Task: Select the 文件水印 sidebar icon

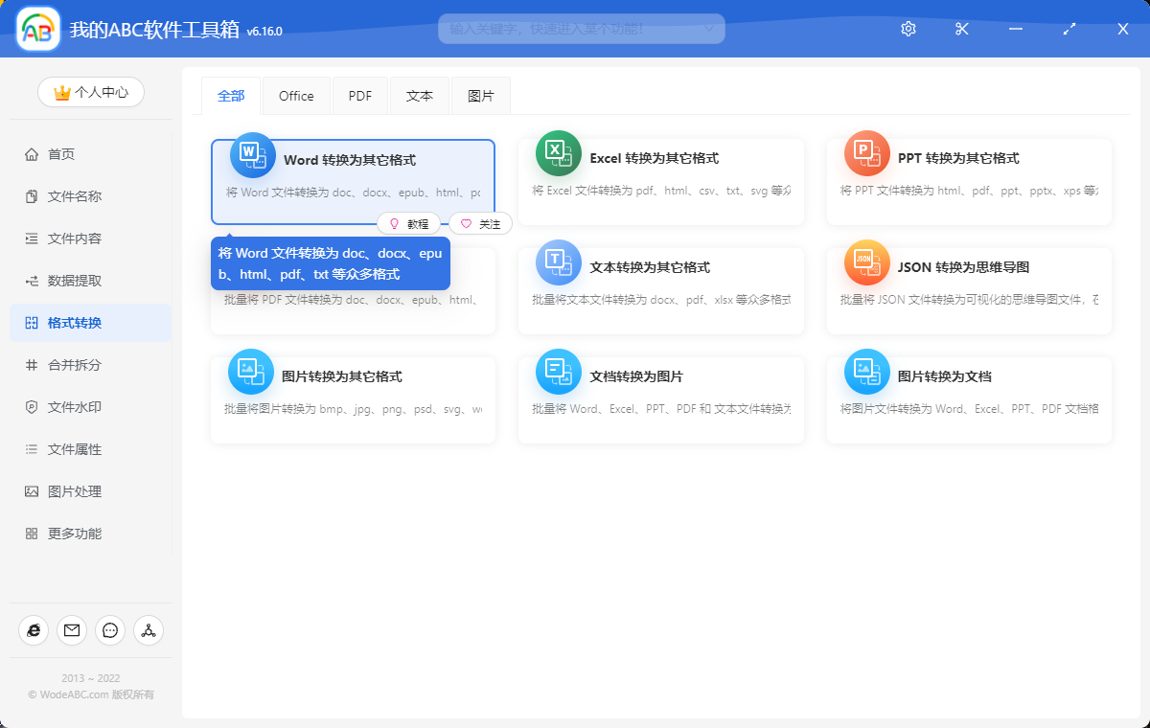Action: [33, 406]
